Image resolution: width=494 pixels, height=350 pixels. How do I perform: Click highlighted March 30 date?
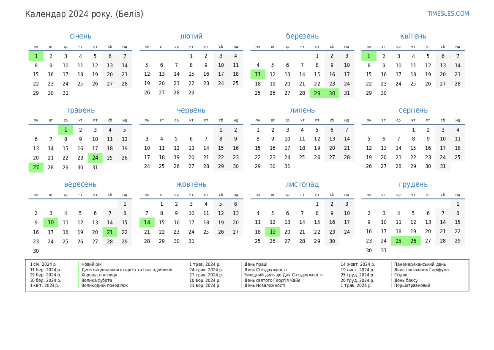point(332,93)
